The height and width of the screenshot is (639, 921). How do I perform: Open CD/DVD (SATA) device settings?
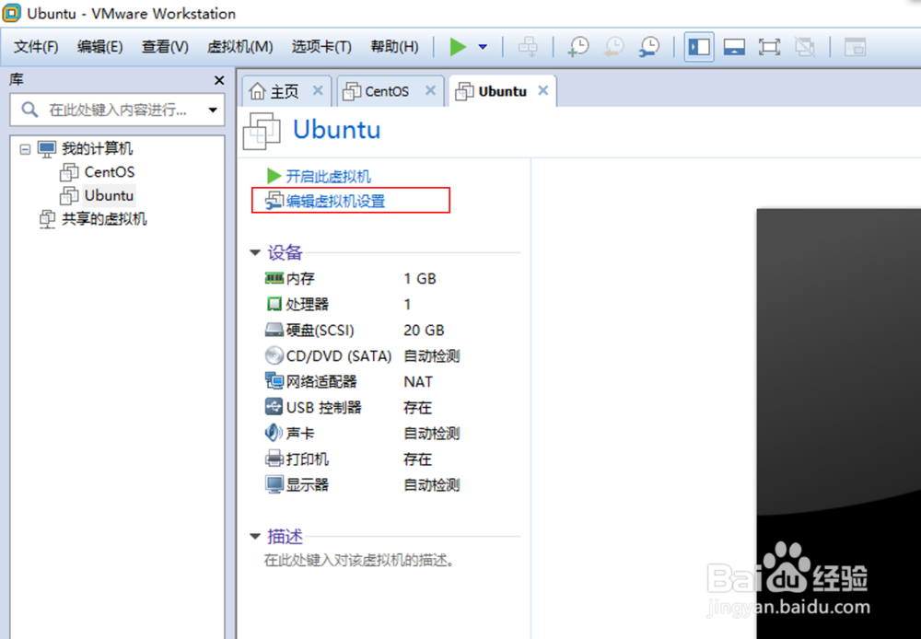point(273,355)
